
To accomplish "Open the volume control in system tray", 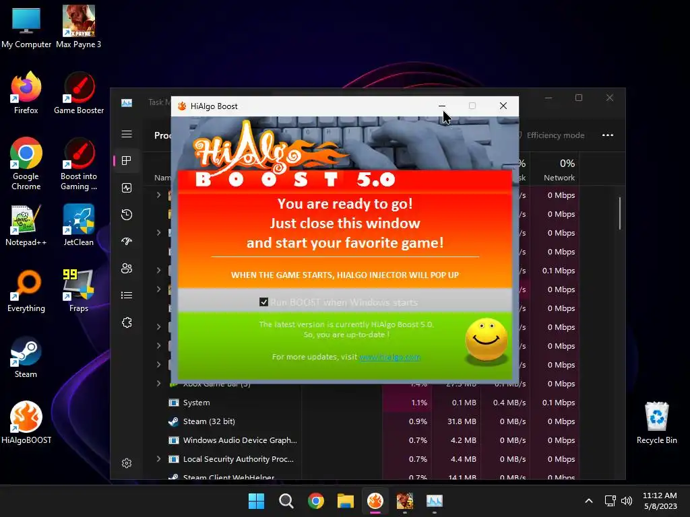I will point(627,501).
